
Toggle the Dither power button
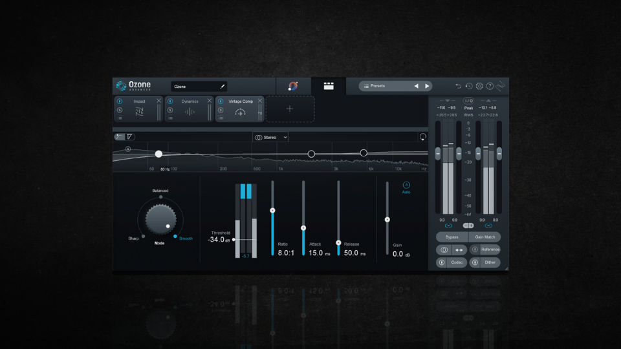(x=475, y=262)
